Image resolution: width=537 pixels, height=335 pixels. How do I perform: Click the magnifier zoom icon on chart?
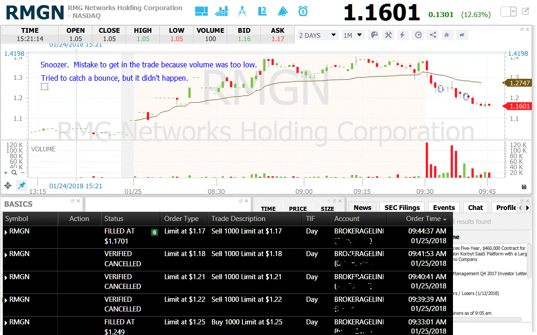coord(14,173)
